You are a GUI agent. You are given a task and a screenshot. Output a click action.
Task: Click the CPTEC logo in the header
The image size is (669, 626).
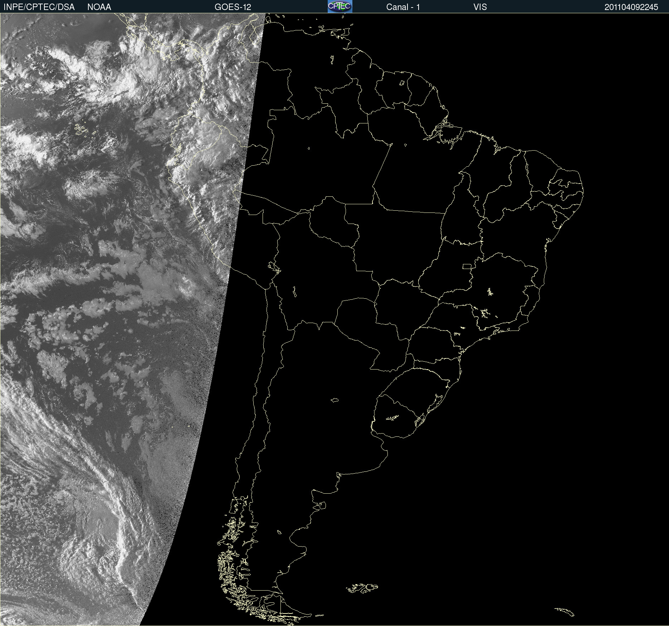point(340,6)
